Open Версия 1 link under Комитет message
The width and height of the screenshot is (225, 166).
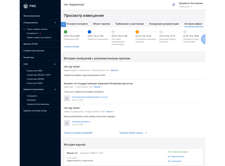(98, 87)
